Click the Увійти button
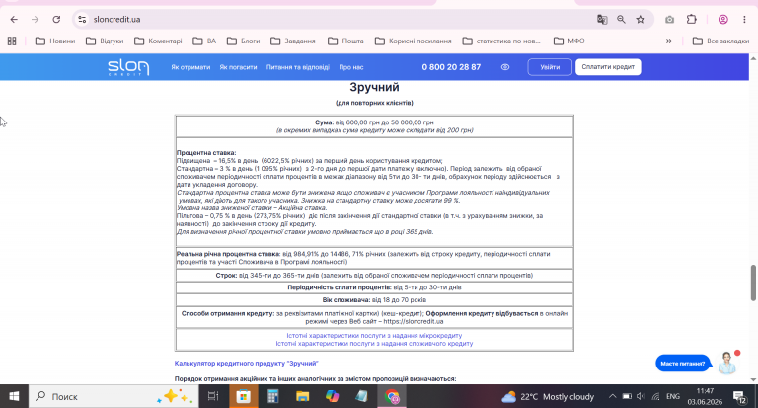This screenshot has width=758, height=408. pos(550,67)
